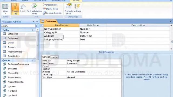Image resolution: width=173 pixels, height=97 pixels.
Task: Run Test Validation Rules
Action: pos(34,9)
